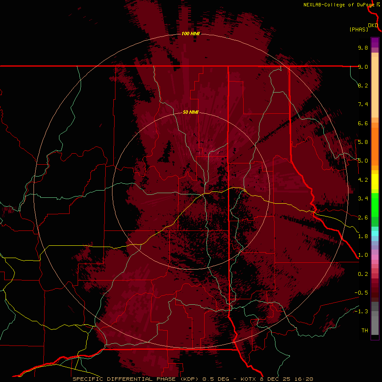Select the 4.2 legend value
Viewport: 382px width, 382px height.
[x=363, y=180]
